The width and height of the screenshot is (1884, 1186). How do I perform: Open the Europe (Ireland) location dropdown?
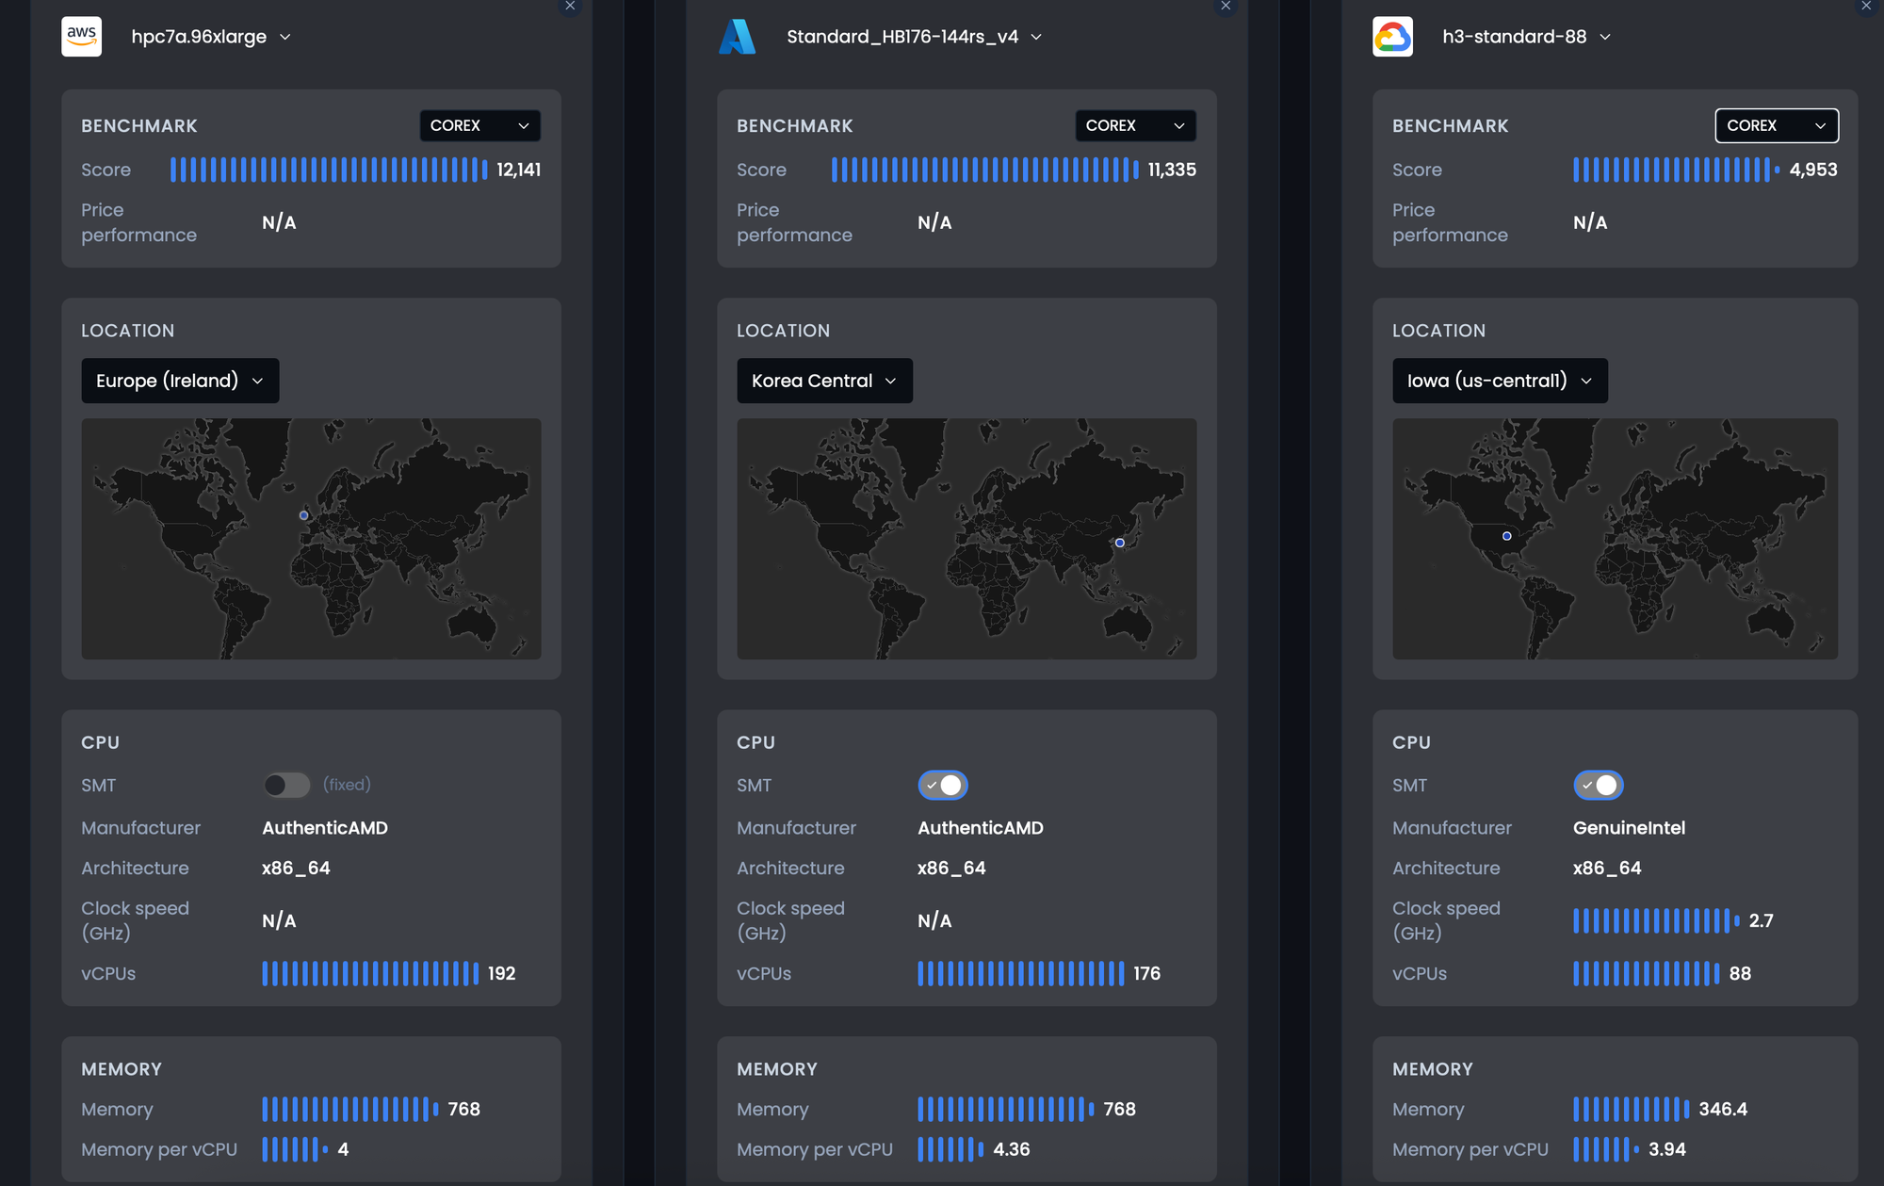coord(180,381)
